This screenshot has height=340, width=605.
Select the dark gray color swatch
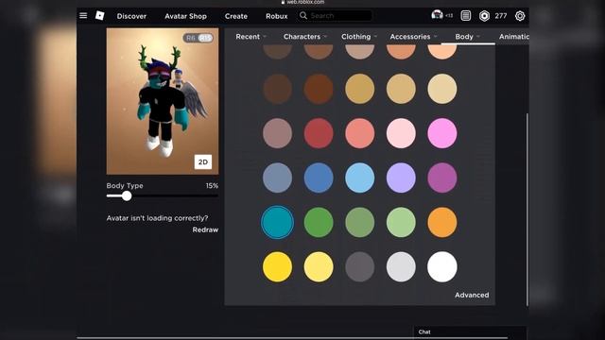359,266
